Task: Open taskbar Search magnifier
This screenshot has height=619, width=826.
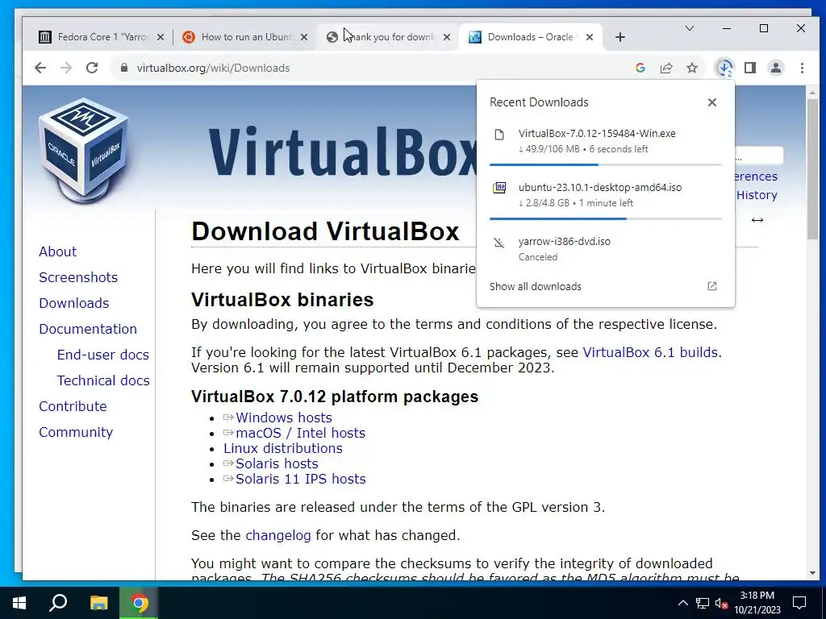Action: pyautogui.click(x=58, y=603)
